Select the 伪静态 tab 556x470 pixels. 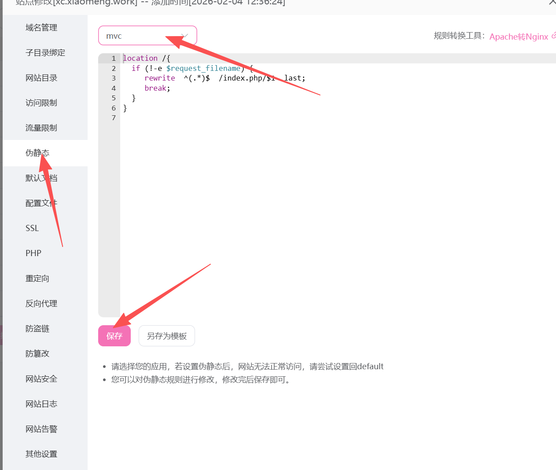click(x=37, y=153)
